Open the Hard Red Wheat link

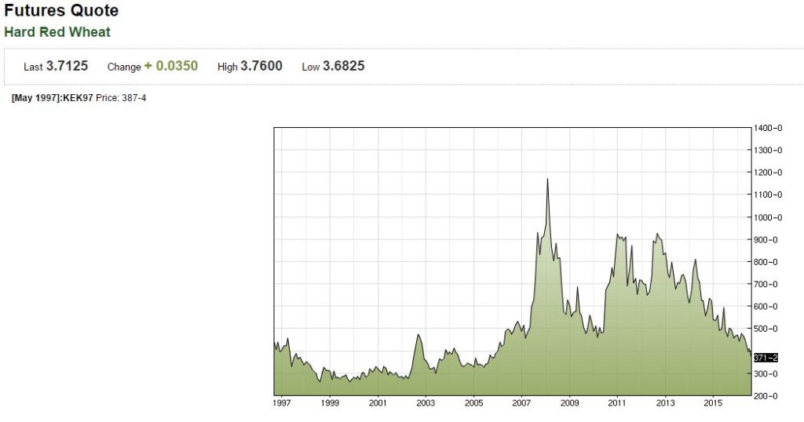[57, 32]
